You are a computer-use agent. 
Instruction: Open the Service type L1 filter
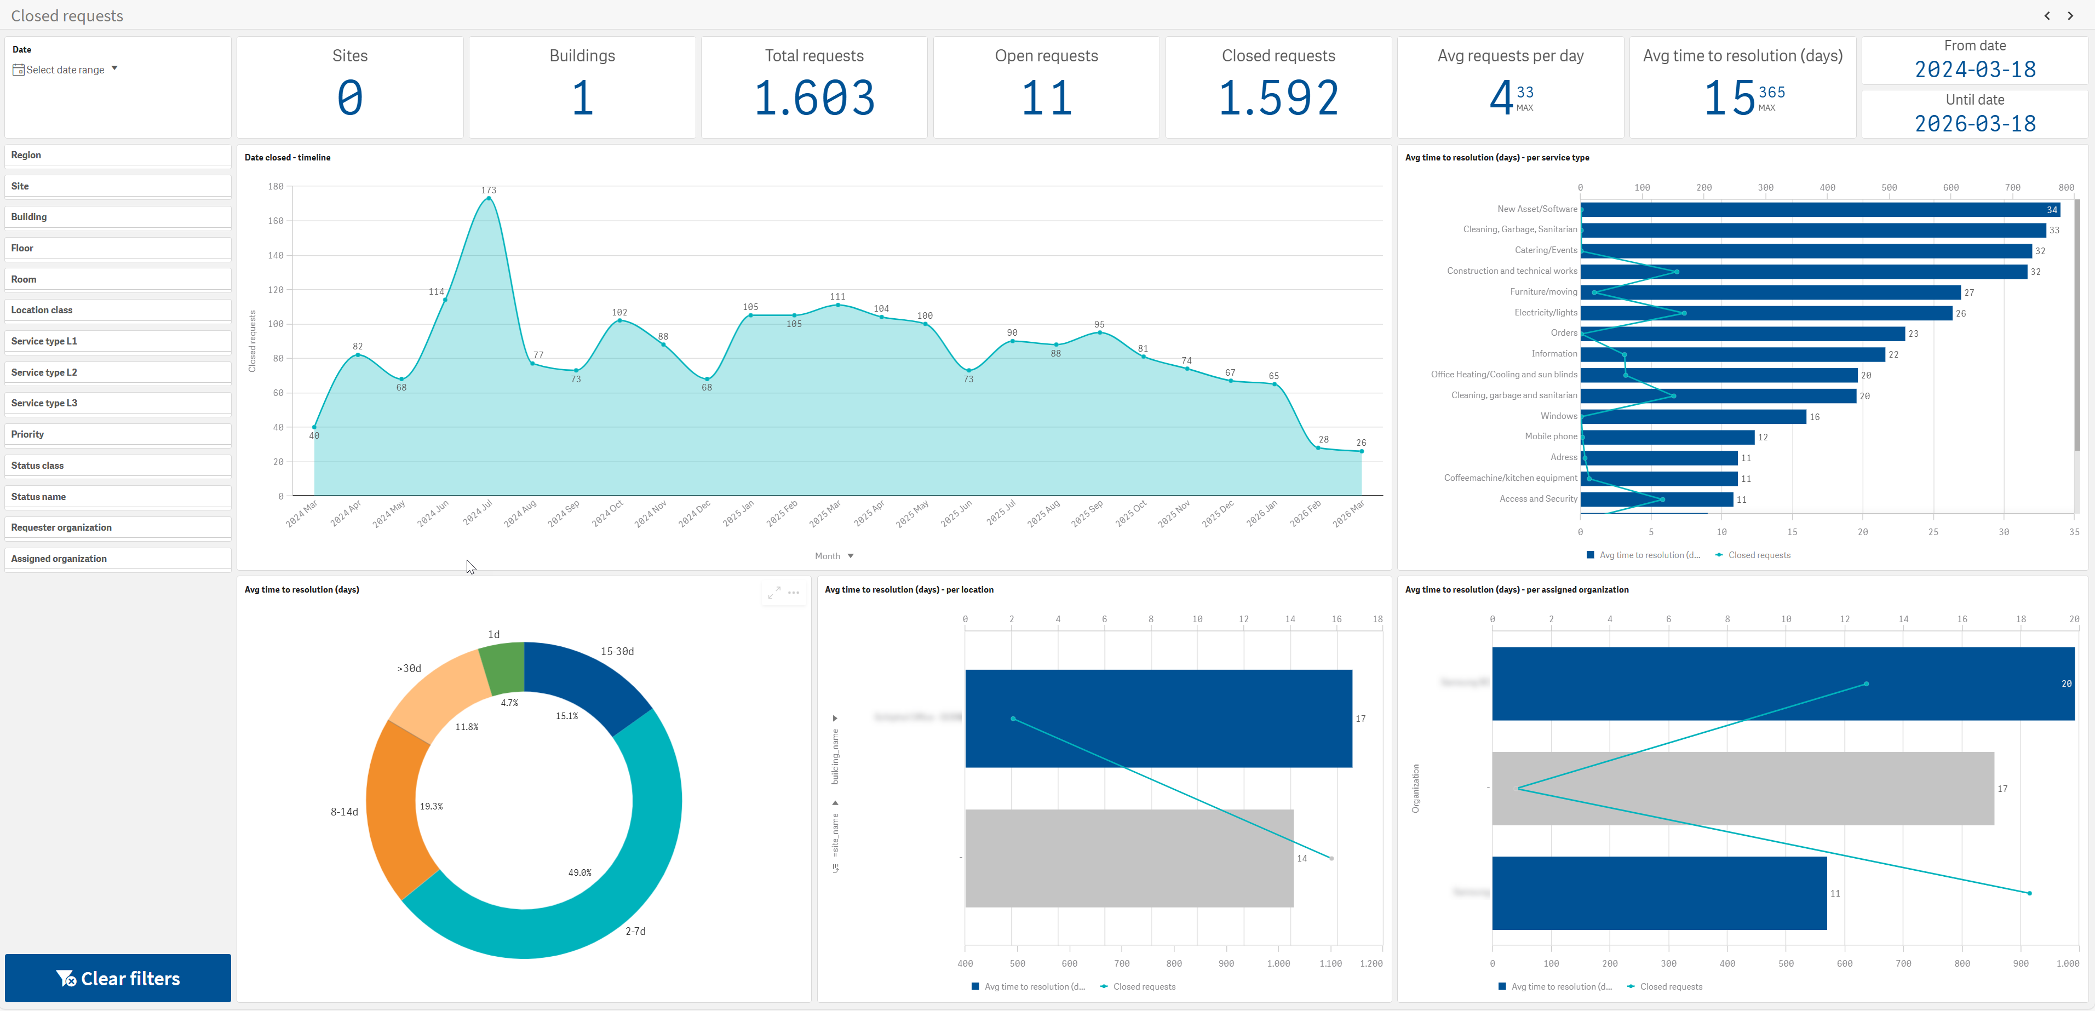tap(118, 342)
